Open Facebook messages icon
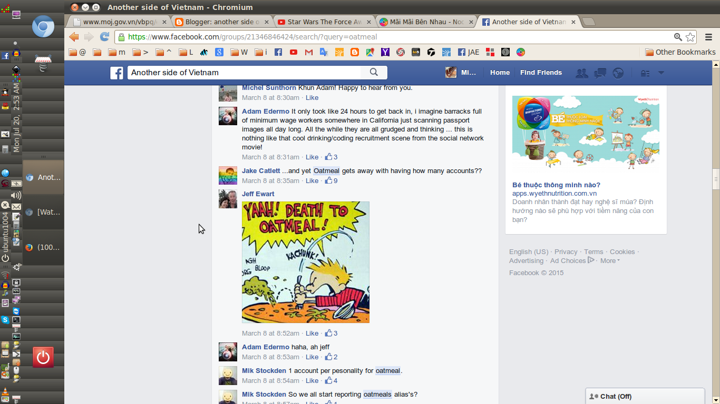Viewport: 720px width, 404px height. click(x=600, y=73)
